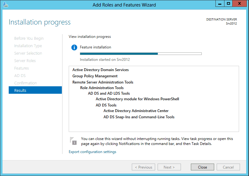Click the Add Roles and Features Wizard title
The width and height of the screenshot is (249, 176).
click(124, 5)
